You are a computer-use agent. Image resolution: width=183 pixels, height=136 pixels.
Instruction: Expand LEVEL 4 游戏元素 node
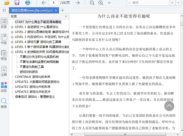pos(12,42)
